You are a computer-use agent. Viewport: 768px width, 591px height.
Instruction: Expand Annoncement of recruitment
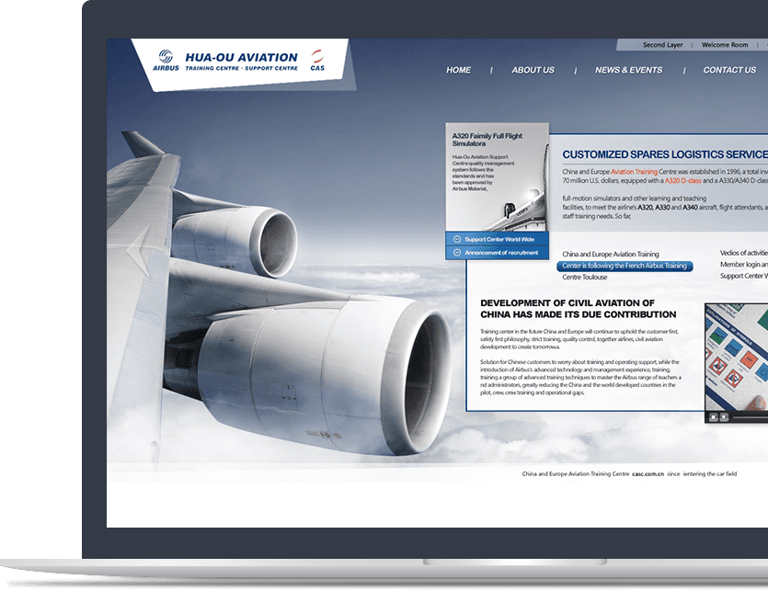[501, 253]
